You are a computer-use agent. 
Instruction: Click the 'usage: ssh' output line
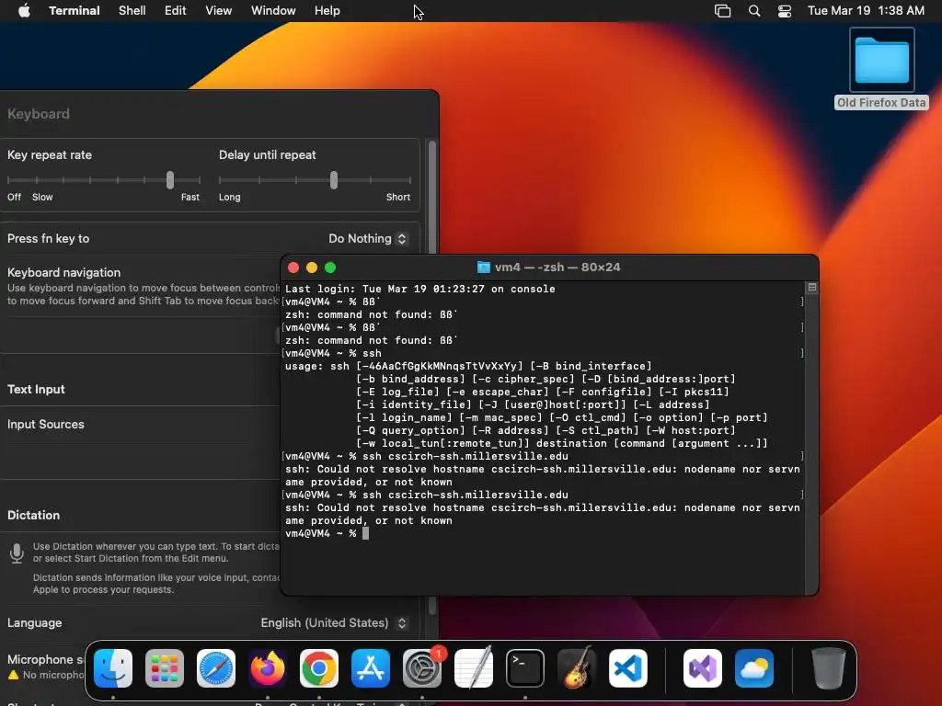pos(468,366)
